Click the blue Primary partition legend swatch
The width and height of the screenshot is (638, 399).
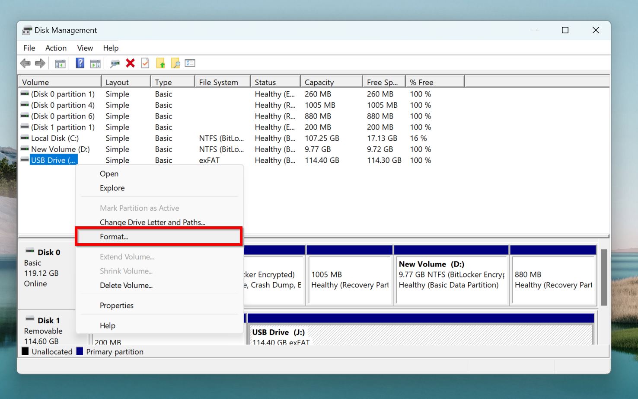[x=80, y=351]
